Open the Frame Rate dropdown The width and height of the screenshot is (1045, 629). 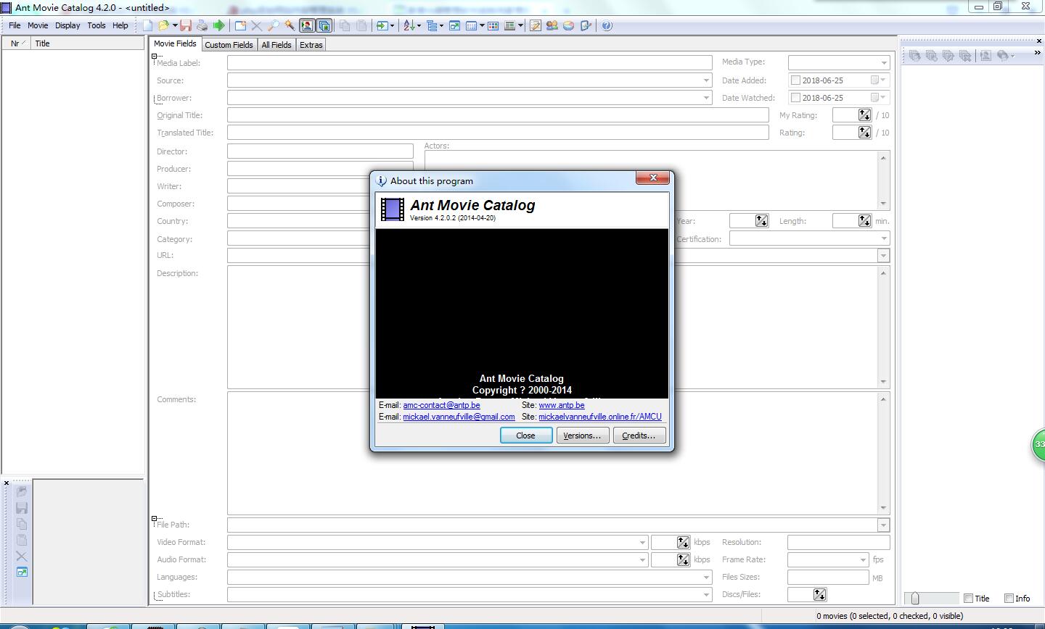tap(862, 559)
